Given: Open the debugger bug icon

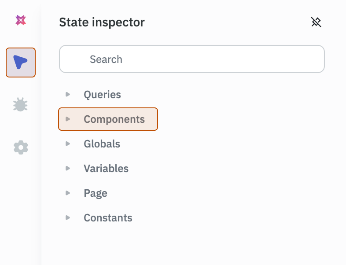Looking at the screenshot, I should pyautogui.click(x=21, y=104).
